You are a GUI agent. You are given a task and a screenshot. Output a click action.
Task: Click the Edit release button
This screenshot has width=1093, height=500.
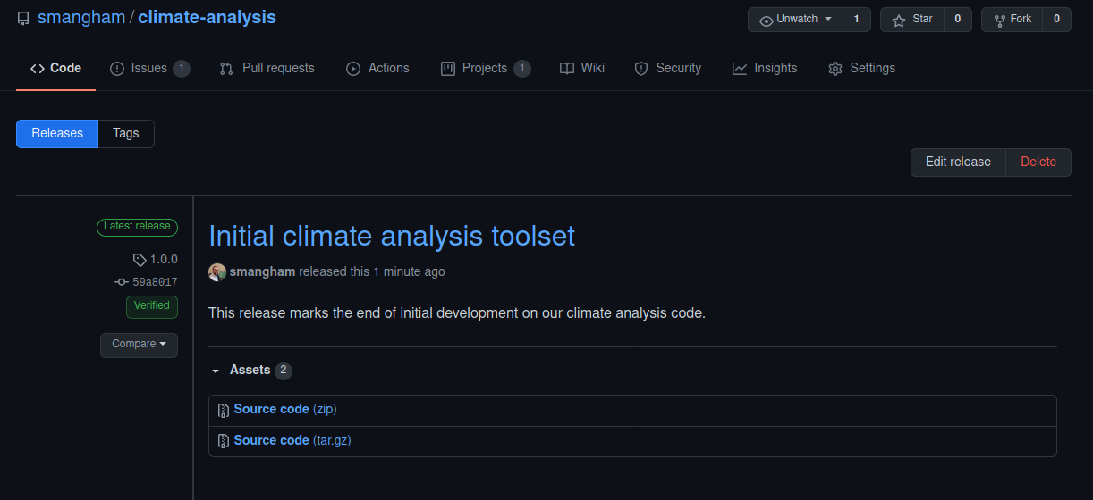point(958,162)
